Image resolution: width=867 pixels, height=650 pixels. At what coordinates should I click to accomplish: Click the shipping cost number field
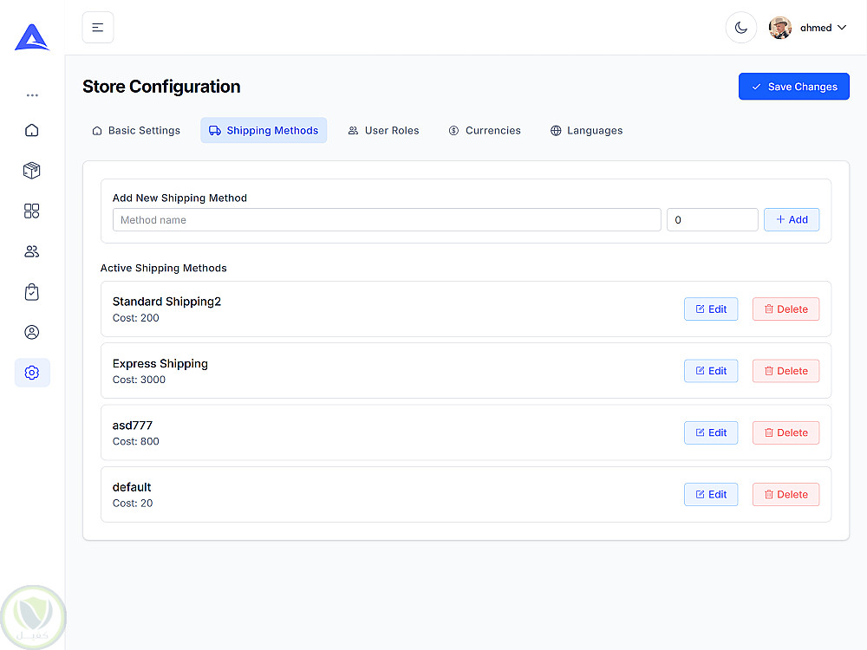pos(712,220)
